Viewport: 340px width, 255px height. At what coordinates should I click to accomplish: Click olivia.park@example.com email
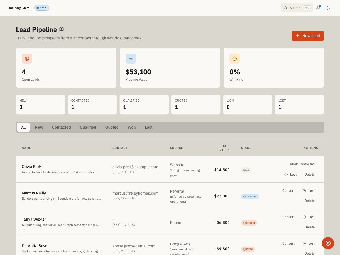pos(135,167)
